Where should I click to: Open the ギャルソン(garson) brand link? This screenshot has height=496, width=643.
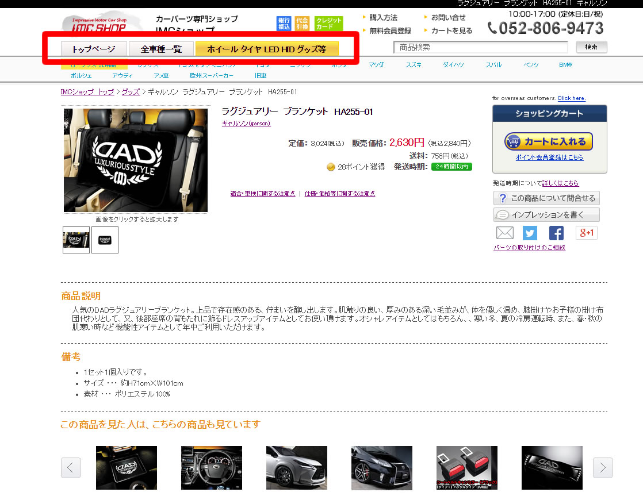tap(246, 124)
